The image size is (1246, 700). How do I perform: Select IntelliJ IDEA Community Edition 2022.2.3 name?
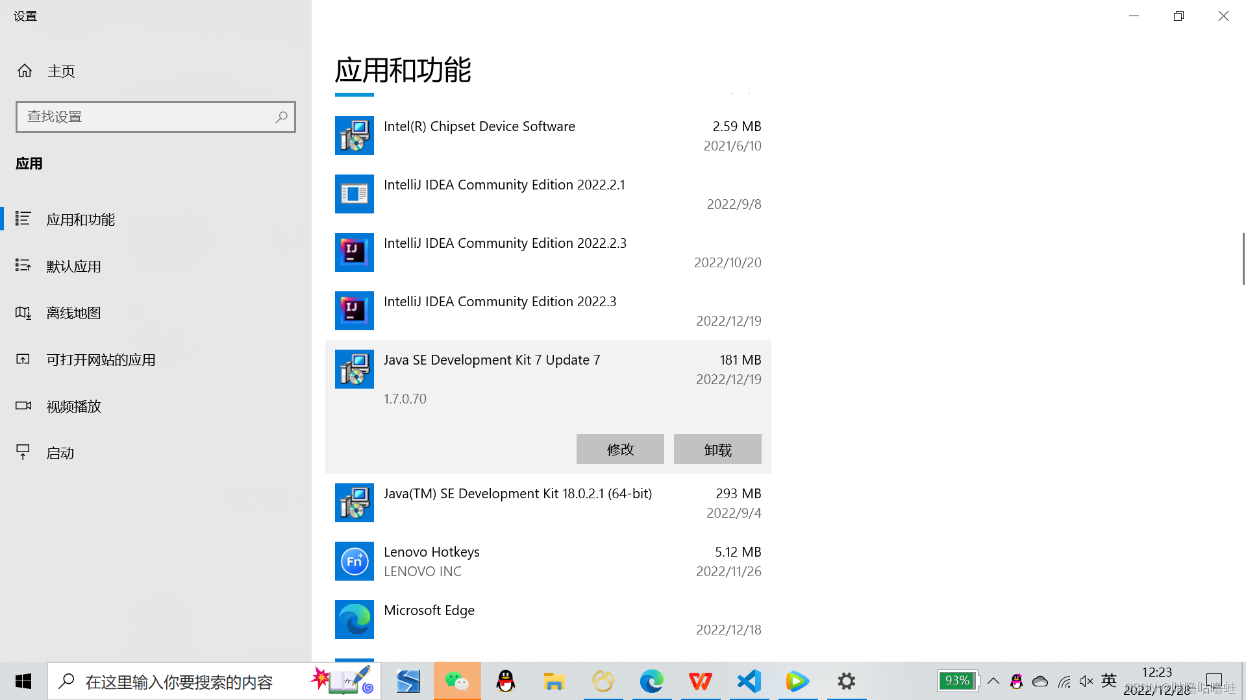tap(505, 243)
